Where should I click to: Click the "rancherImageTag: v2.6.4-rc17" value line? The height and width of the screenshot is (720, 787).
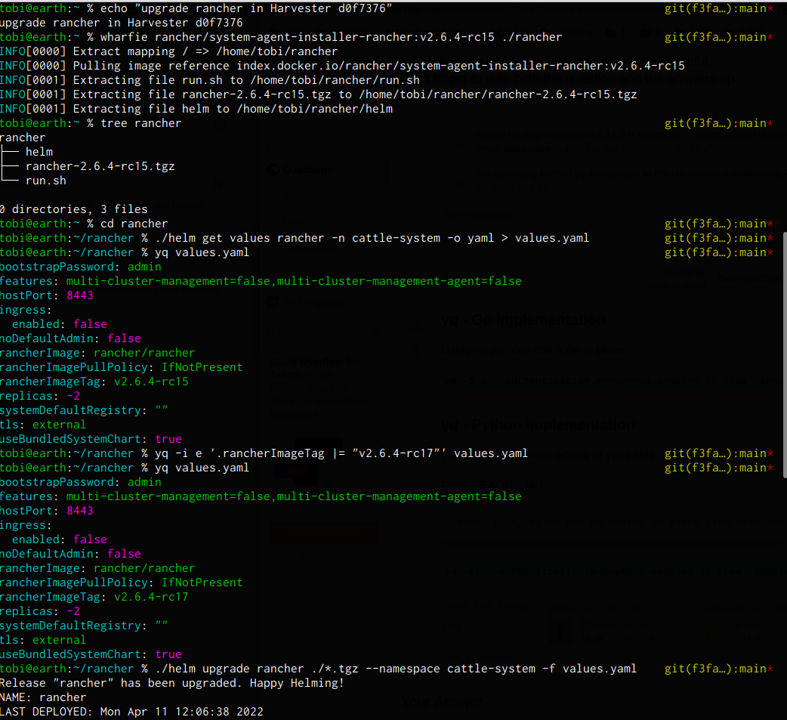[94, 597]
